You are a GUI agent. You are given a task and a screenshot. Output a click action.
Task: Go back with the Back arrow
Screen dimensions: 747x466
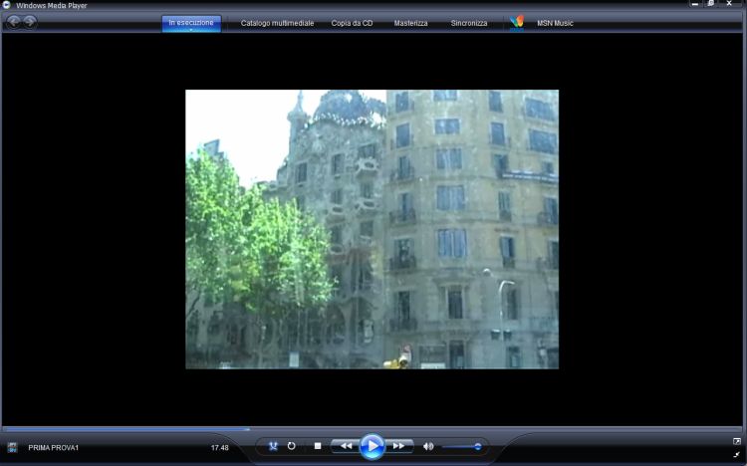[x=14, y=22]
